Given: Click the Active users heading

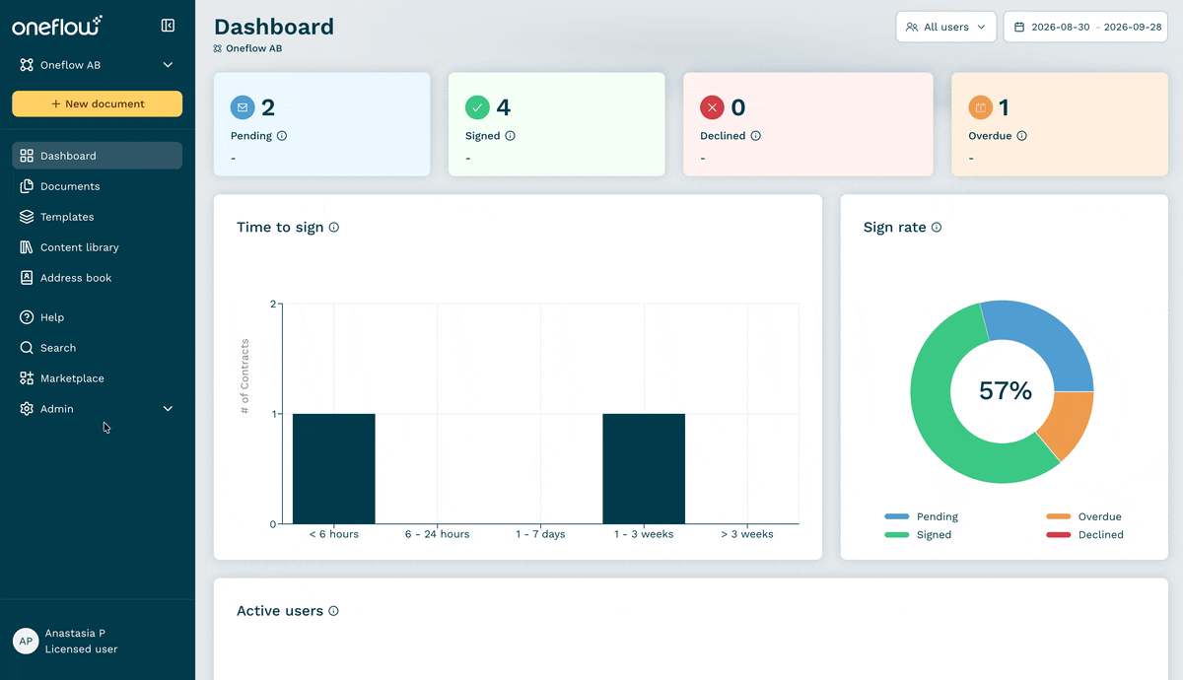Looking at the screenshot, I should tap(280, 611).
